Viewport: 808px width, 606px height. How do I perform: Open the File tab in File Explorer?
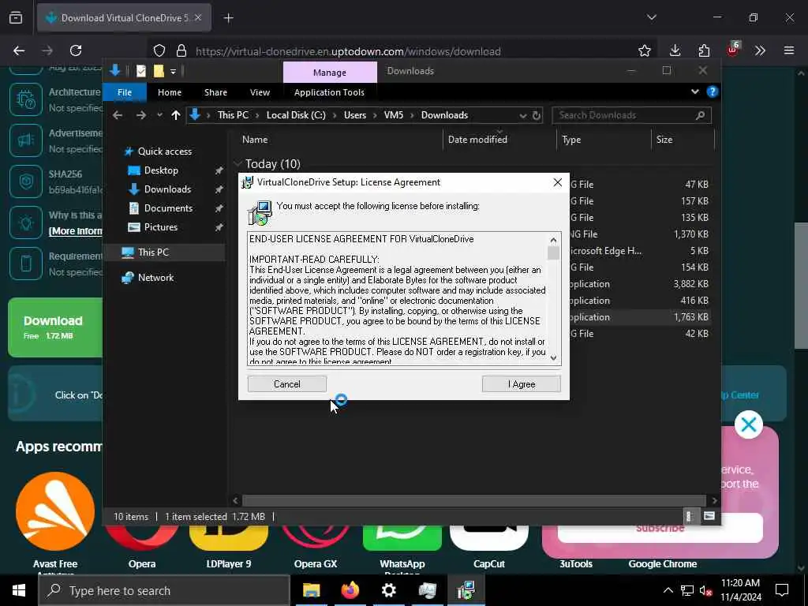[125, 92]
